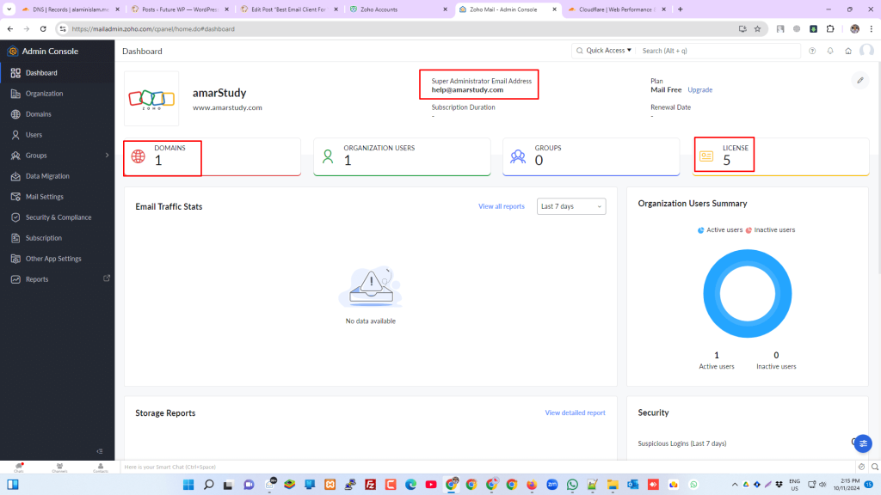Open the user profile avatar

(866, 51)
